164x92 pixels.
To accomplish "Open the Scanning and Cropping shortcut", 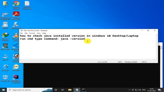I will pos(5,16).
